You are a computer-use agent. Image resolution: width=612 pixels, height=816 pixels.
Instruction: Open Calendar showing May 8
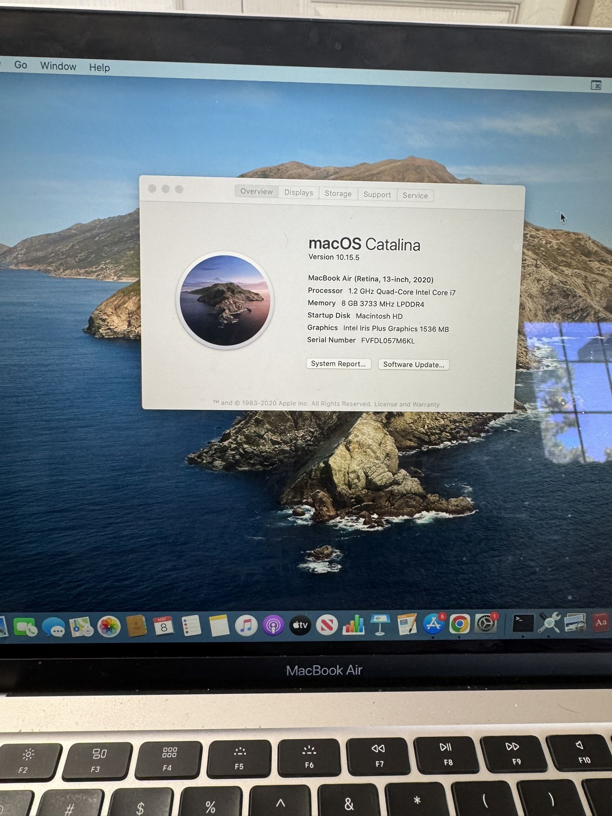pos(164,626)
